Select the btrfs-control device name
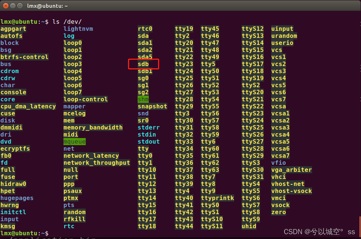 pos(24,57)
